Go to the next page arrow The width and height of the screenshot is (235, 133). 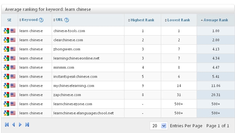point(20,125)
